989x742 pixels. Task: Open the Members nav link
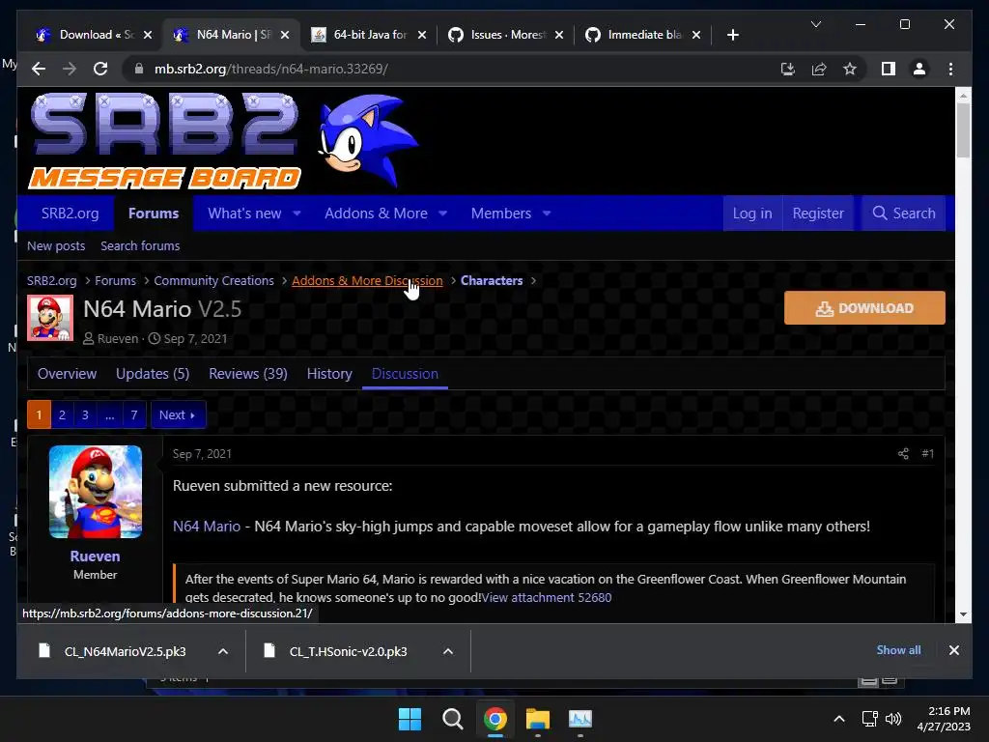(x=501, y=214)
